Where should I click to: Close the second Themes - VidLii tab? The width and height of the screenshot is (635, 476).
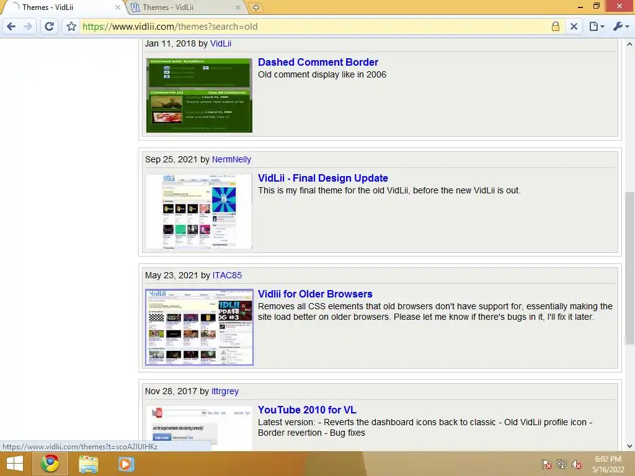tap(238, 7)
